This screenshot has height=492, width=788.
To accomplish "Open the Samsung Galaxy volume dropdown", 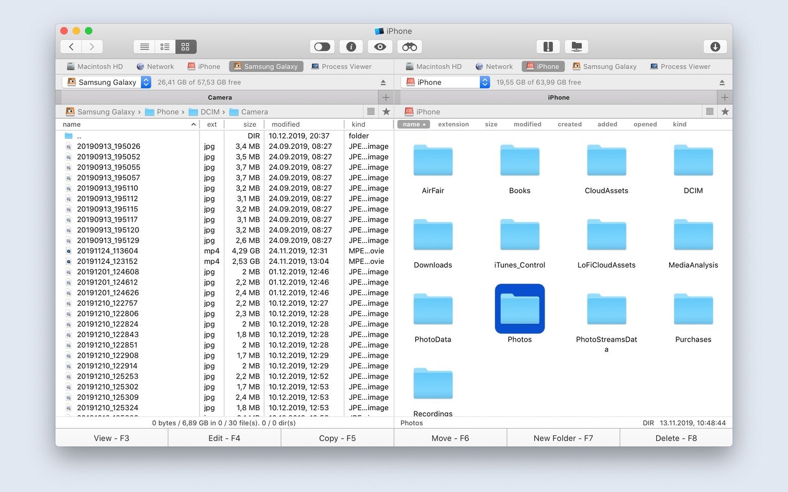I will tap(107, 82).
